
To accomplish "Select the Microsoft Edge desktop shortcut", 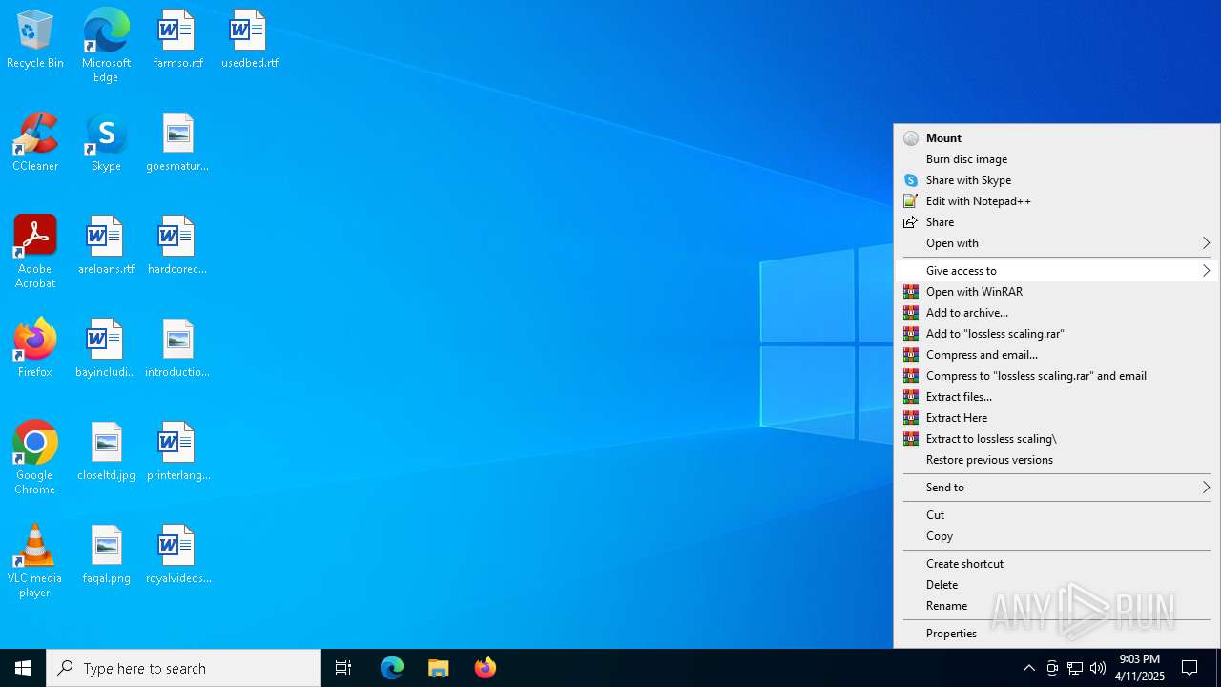I will (106, 46).
